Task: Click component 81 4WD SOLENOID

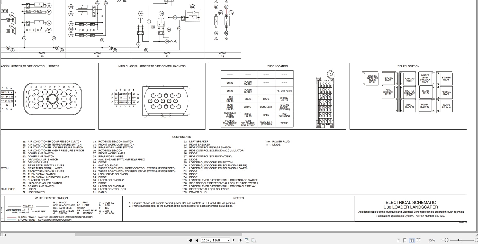Action: (105, 166)
